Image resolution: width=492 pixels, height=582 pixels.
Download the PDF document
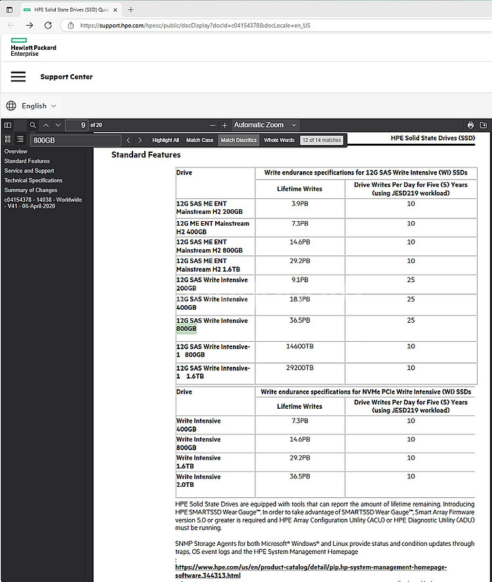point(483,125)
